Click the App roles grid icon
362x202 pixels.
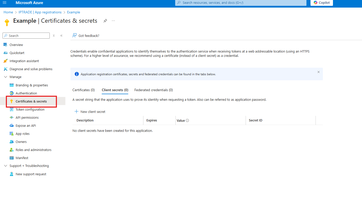[x=11, y=134]
